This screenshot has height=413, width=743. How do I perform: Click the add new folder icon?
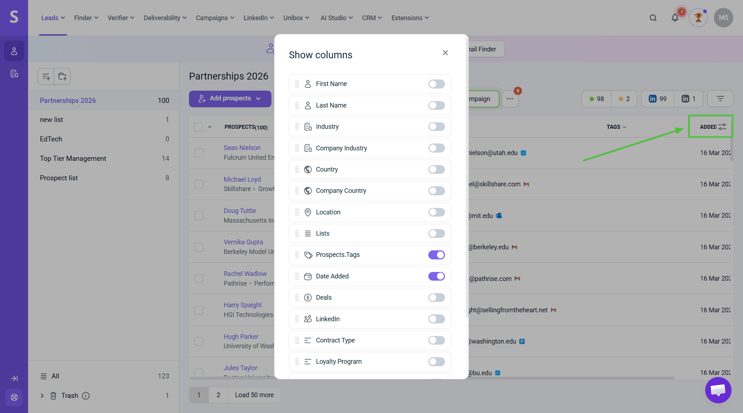pos(62,76)
